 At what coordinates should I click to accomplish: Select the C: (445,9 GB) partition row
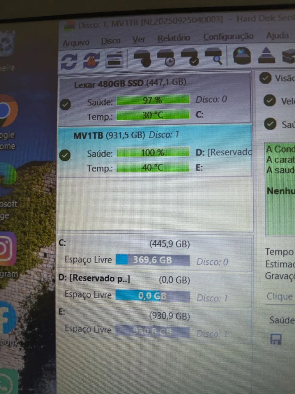155,253
